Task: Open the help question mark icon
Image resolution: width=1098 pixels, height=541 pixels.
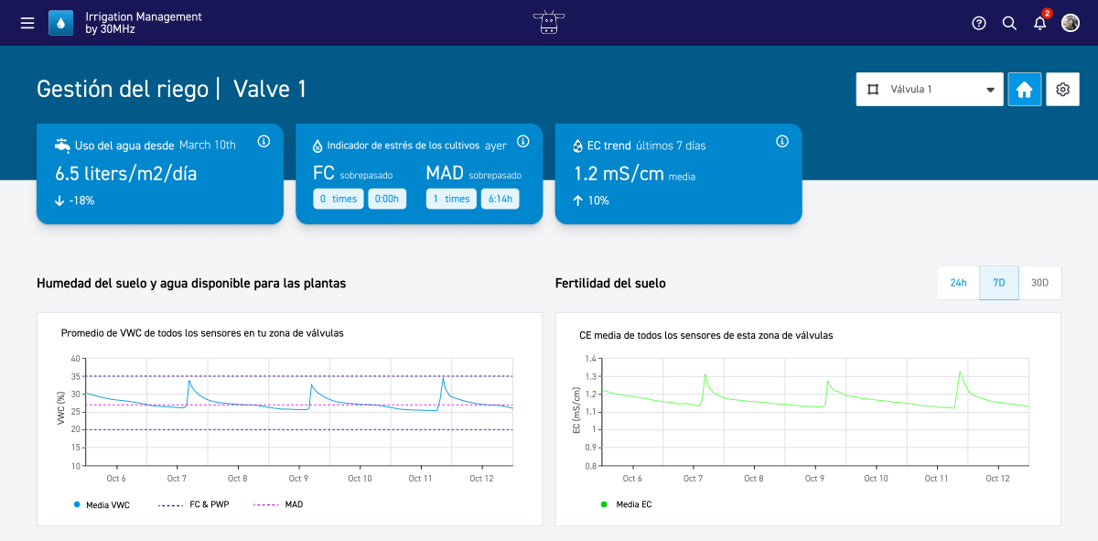Action: tap(979, 23)
